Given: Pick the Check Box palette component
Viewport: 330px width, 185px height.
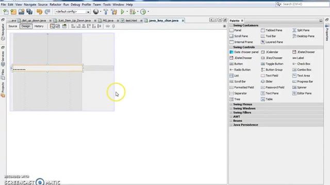Looking at the screenshot, I should click(x=301, y=64).
